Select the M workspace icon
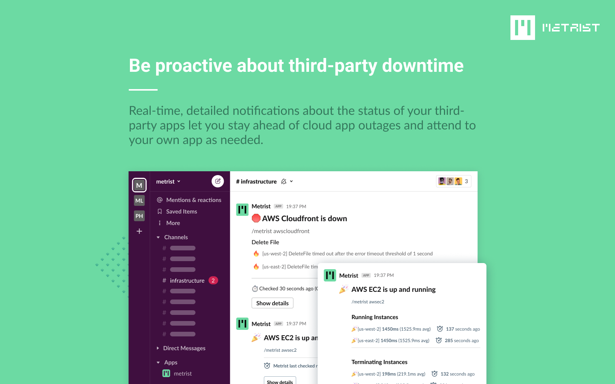Viewport: 615px width, 384px height. [x=139, y=185]
